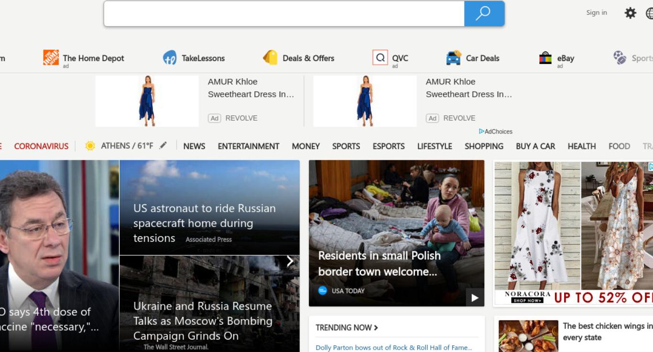
Task: Click Sign in link
Action: coord(597,13)
